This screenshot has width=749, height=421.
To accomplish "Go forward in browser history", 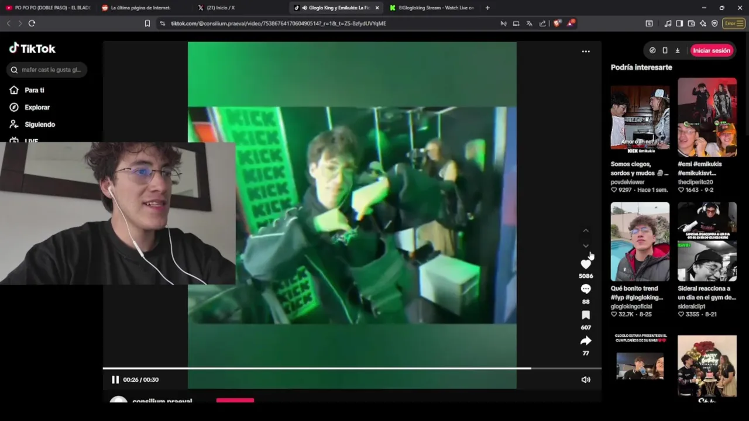I will [x=20, y=23].
